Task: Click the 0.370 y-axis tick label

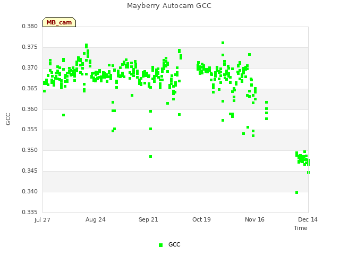Action: coord(30,68)
